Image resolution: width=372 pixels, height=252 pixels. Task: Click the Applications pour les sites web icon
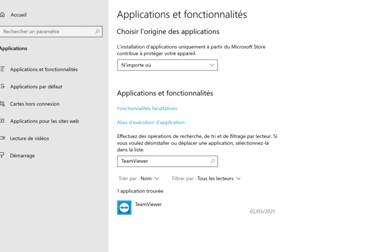pyautogui.click(x=2, y=121)
